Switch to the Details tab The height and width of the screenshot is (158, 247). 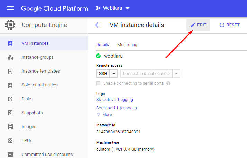[103, 45]
